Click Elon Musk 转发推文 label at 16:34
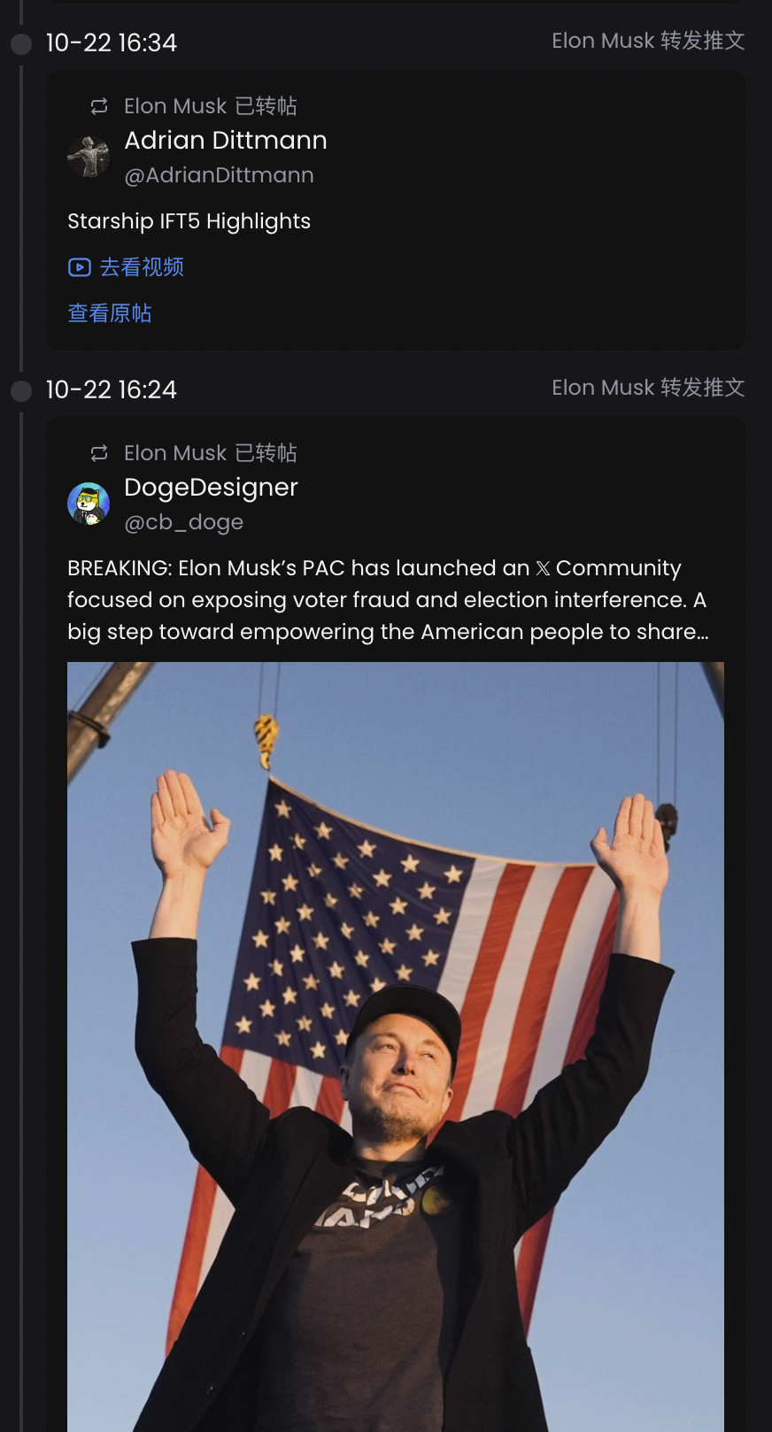This screenshot has width=772, height=1432. (648, 41)
